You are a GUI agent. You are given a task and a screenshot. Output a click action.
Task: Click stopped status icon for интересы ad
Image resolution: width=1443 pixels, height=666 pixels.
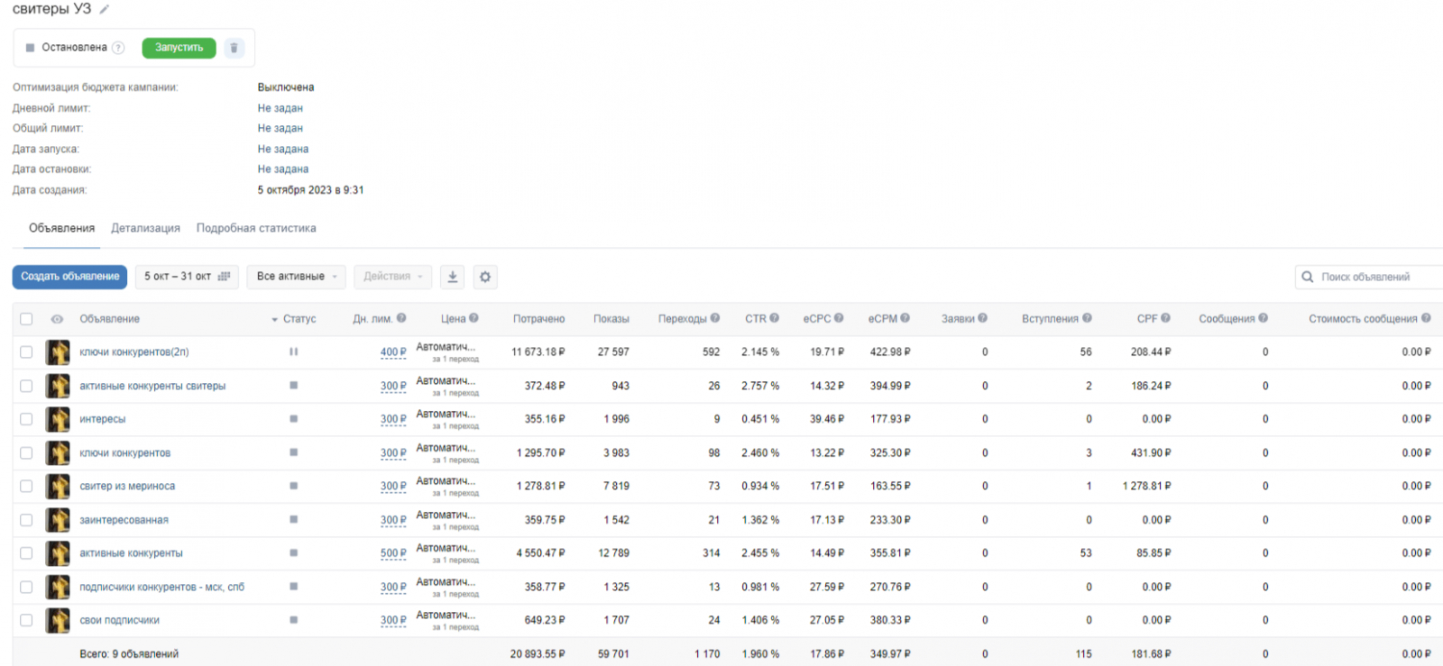pos(293,419)
